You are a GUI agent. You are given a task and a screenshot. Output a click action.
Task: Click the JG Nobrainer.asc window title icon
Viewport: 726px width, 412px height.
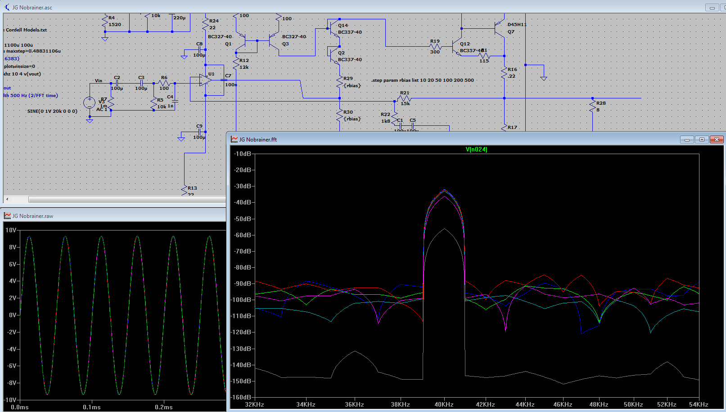7,7
